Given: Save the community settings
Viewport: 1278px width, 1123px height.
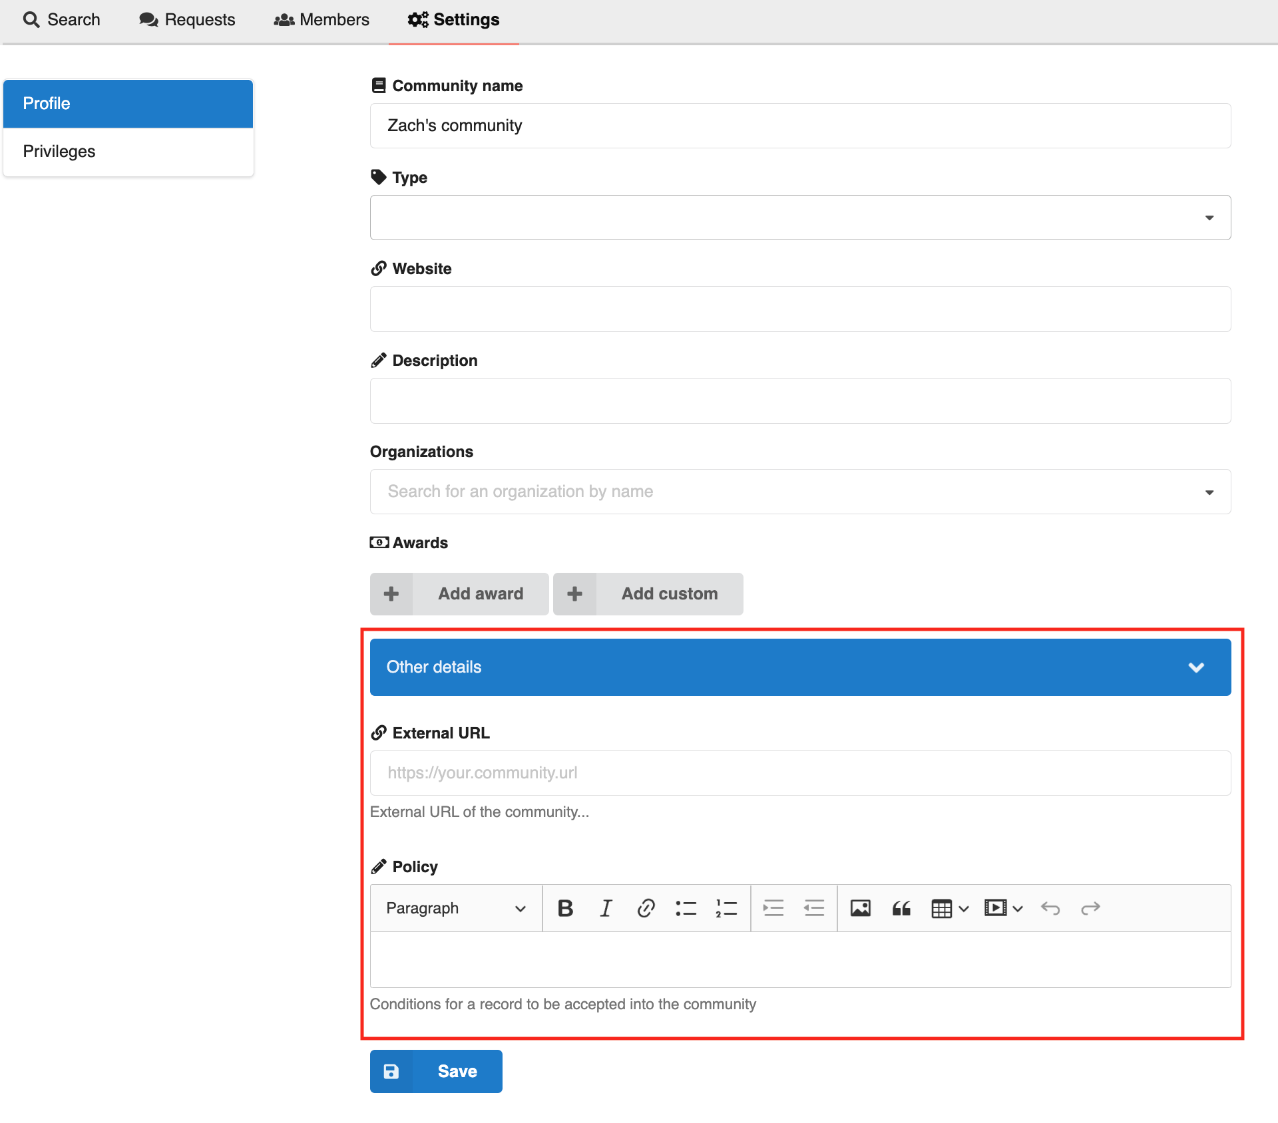Looking at the screenshot, I should coord(436,1071).
